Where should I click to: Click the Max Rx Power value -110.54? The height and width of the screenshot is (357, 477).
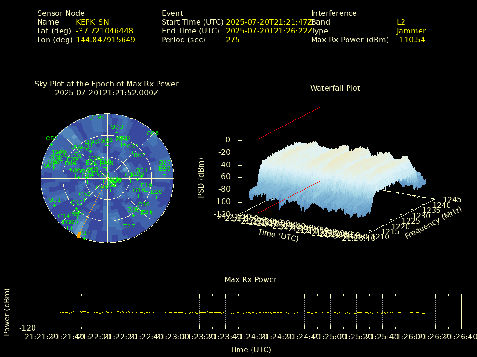410,40
